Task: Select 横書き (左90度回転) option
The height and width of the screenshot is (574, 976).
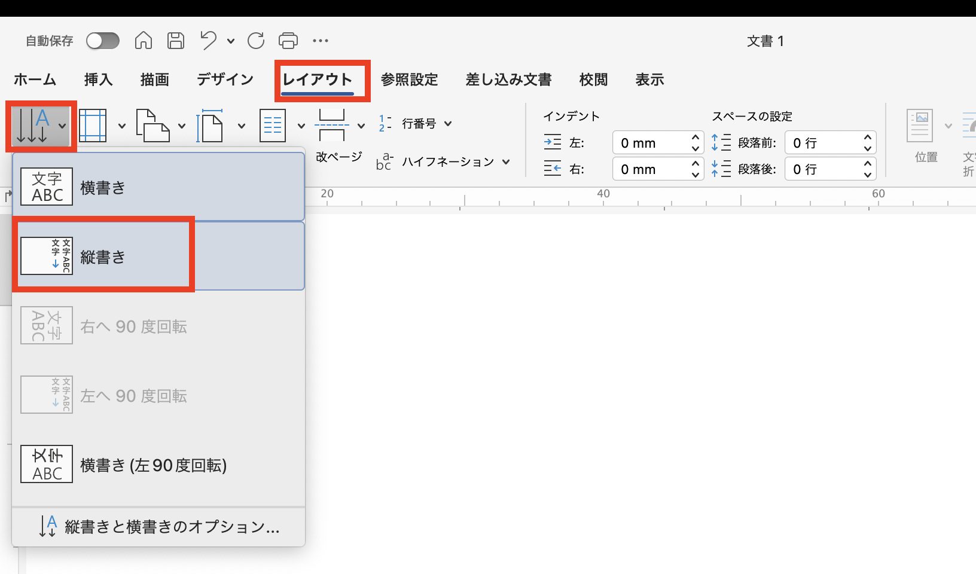Action: [158, 465]
